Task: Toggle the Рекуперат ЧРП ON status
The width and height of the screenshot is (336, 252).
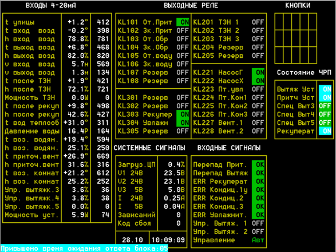Action: click(325, 131)
